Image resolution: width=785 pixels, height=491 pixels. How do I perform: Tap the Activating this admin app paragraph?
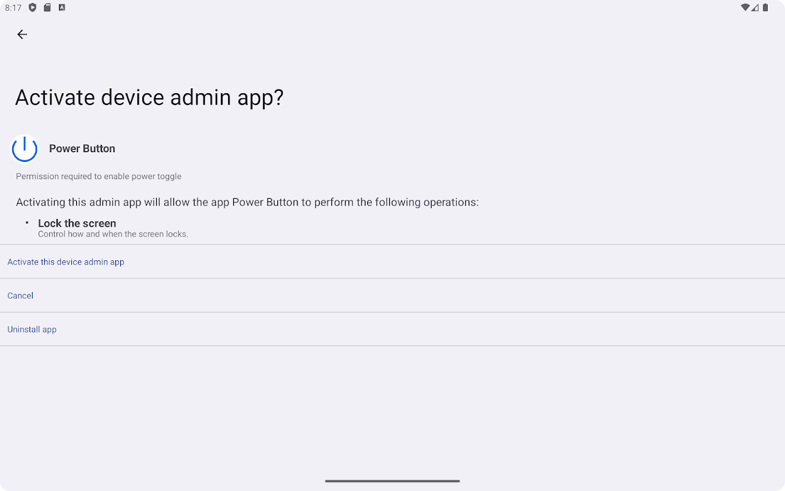coord(247,203)
